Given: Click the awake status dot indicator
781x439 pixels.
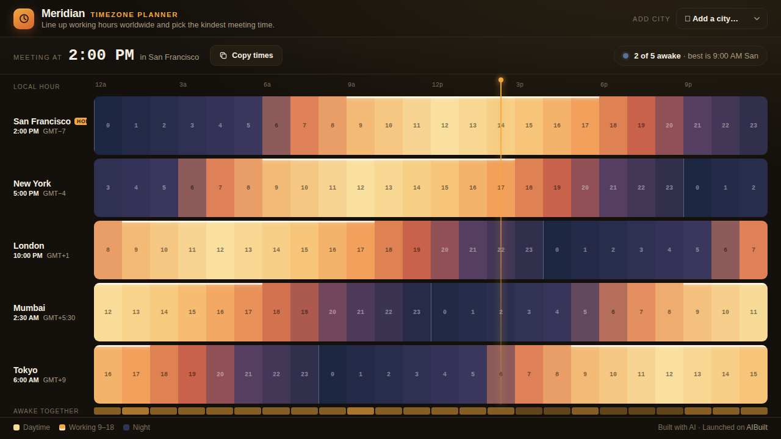Looking at the screenshot, I should pyautogui.click(x=625, y=55).
